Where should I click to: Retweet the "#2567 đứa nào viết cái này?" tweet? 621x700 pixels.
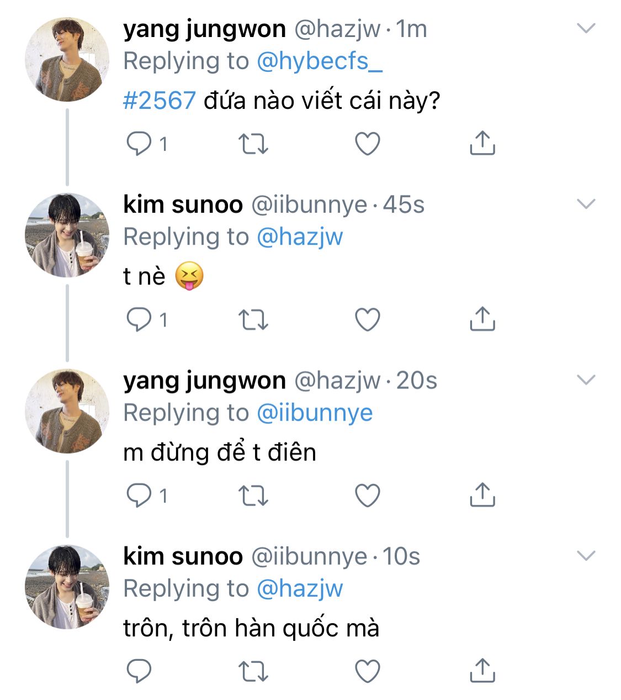point(253,144)
